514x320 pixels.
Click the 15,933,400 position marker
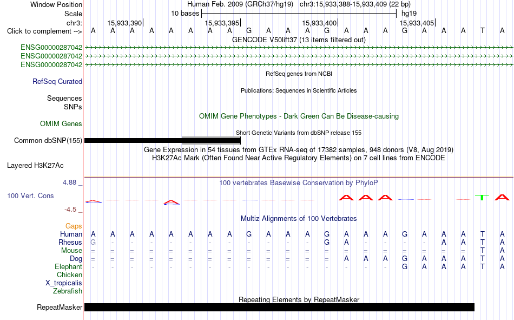point(319,23)
